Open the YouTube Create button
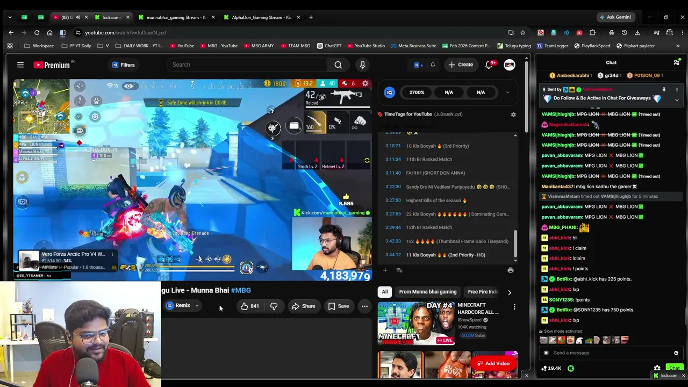 point(461,64)
